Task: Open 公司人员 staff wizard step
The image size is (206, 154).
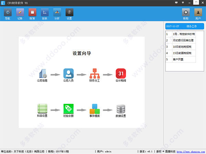Action: (x=68, y=75)
